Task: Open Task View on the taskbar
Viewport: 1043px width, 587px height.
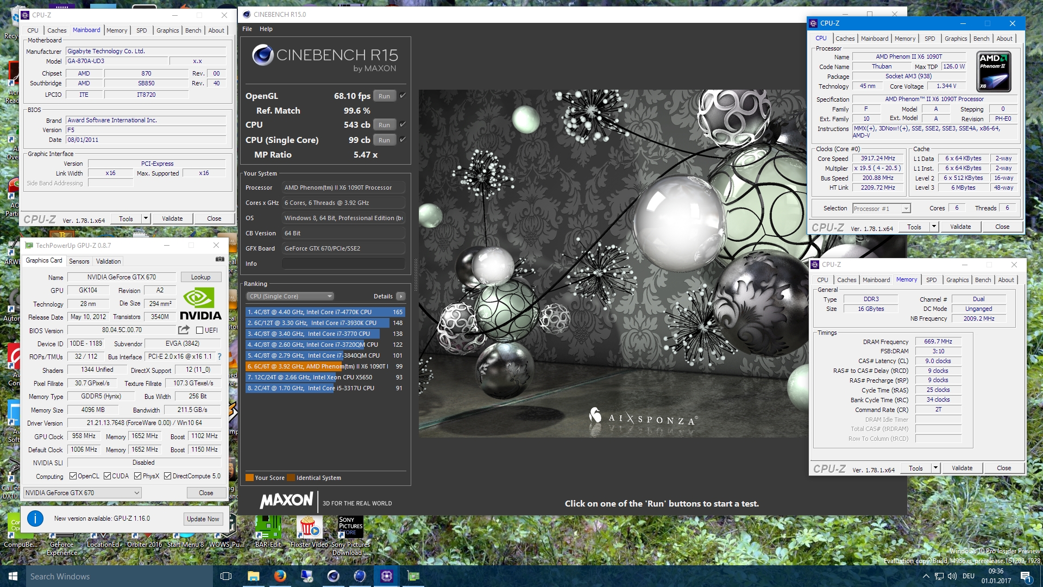Action: [226, 576]
